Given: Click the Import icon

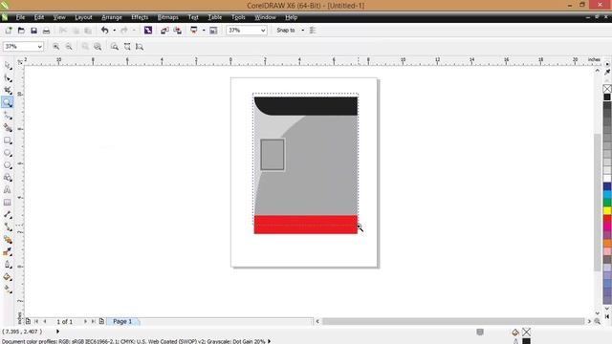Looking at the screenshot, I should pos(164,31).
